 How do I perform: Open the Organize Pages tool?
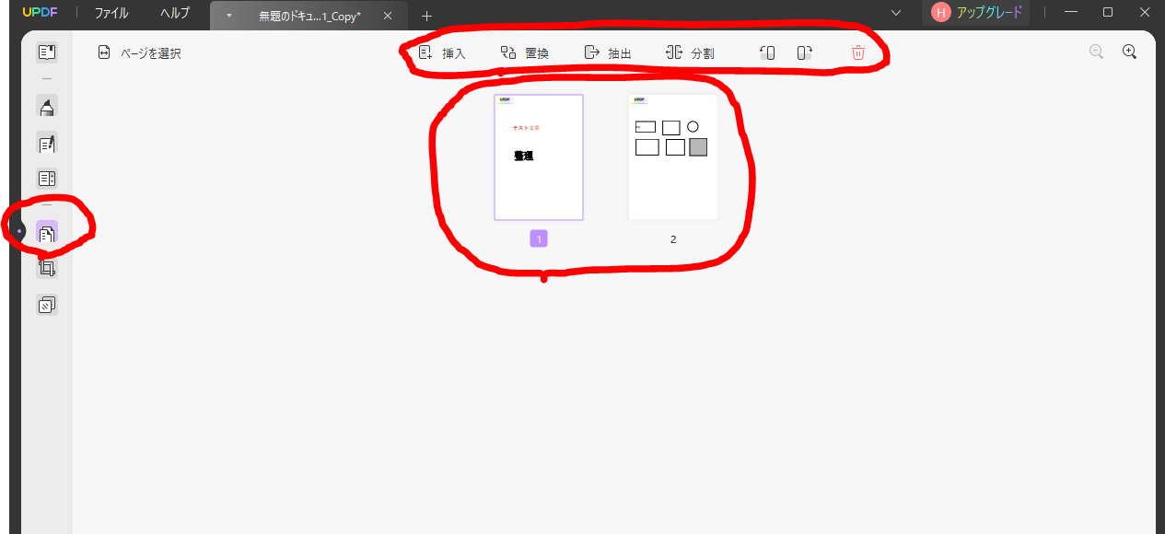47,234
